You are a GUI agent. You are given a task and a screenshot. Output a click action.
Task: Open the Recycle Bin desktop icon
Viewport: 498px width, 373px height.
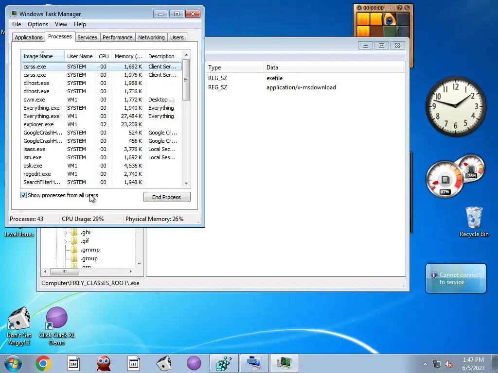[x=474, y=221]
